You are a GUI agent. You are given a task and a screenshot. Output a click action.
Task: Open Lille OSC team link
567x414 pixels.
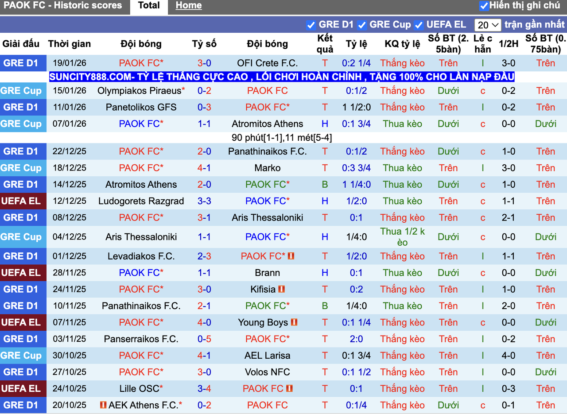point(139,389)
